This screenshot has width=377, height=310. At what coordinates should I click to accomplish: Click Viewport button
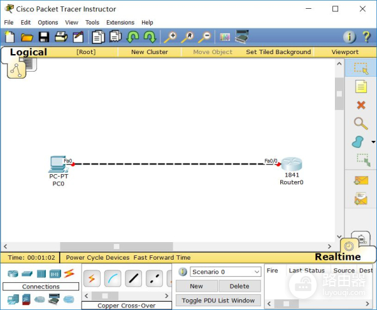coord(345,52)
